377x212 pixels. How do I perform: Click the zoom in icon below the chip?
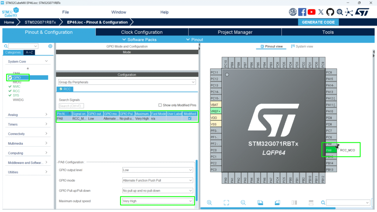coord(209,202)
